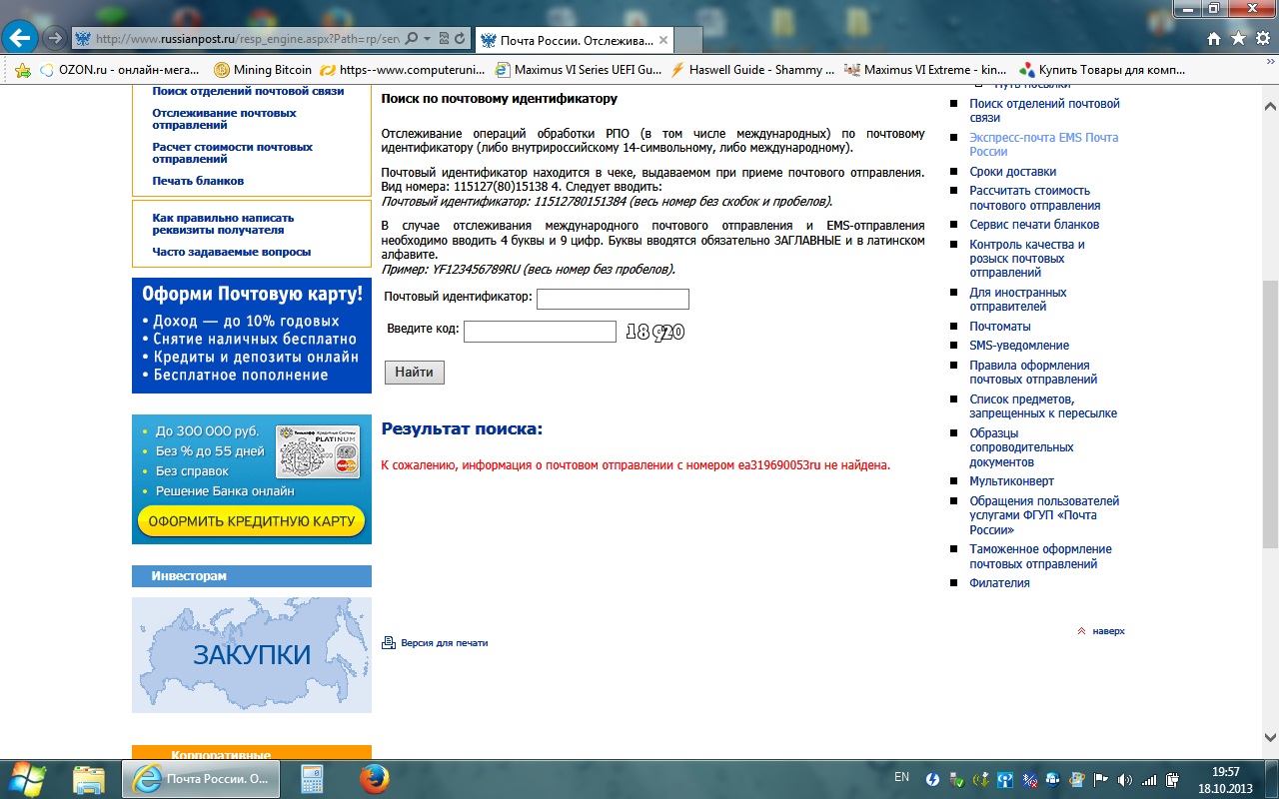Open Сроки доставки link in right sidebar
This screenshot has width=1279, height=799.
[x=1013, y=172]
